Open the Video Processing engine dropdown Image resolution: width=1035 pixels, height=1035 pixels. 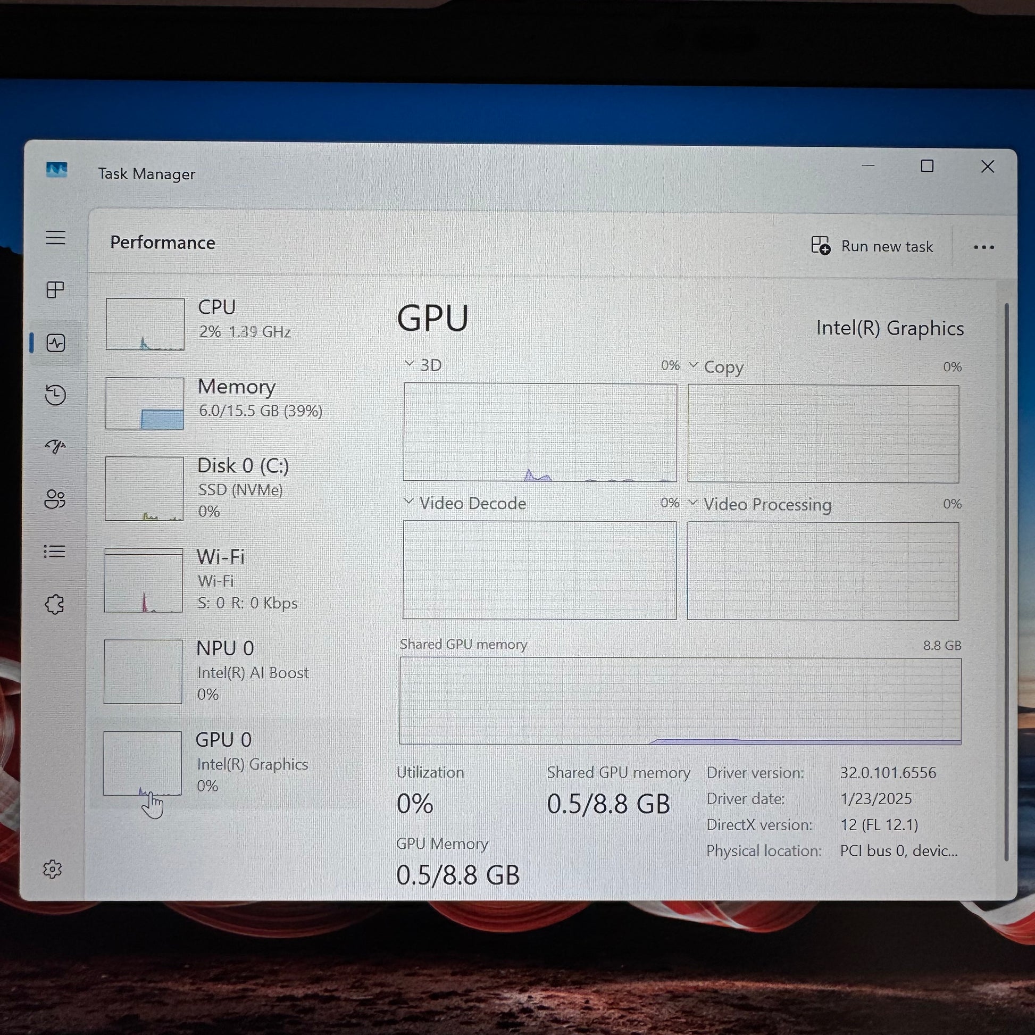pyautogui.click(x=692, y=503)
